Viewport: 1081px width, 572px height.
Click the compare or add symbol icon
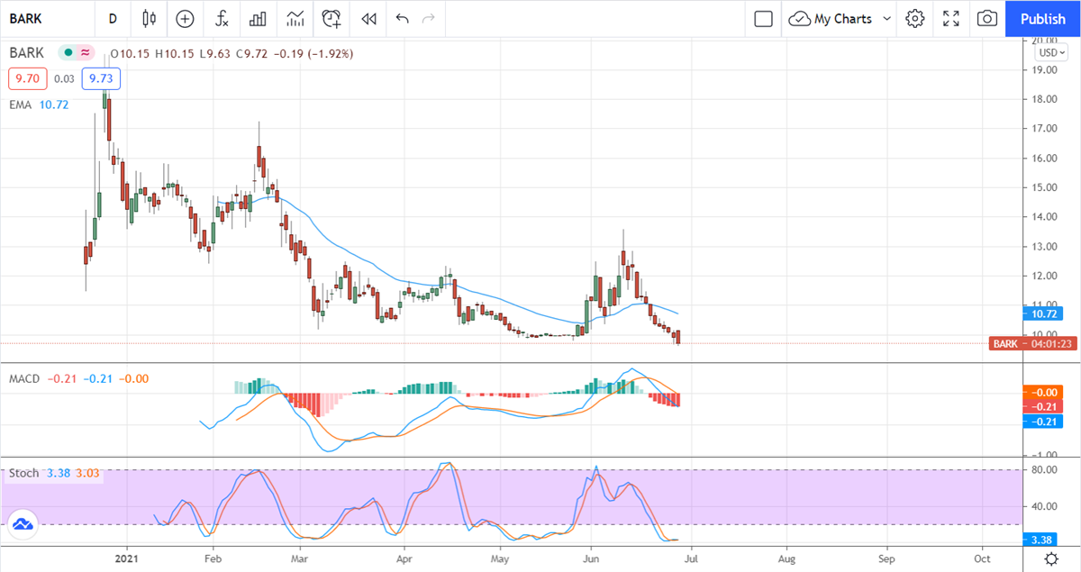click(185, 18)
